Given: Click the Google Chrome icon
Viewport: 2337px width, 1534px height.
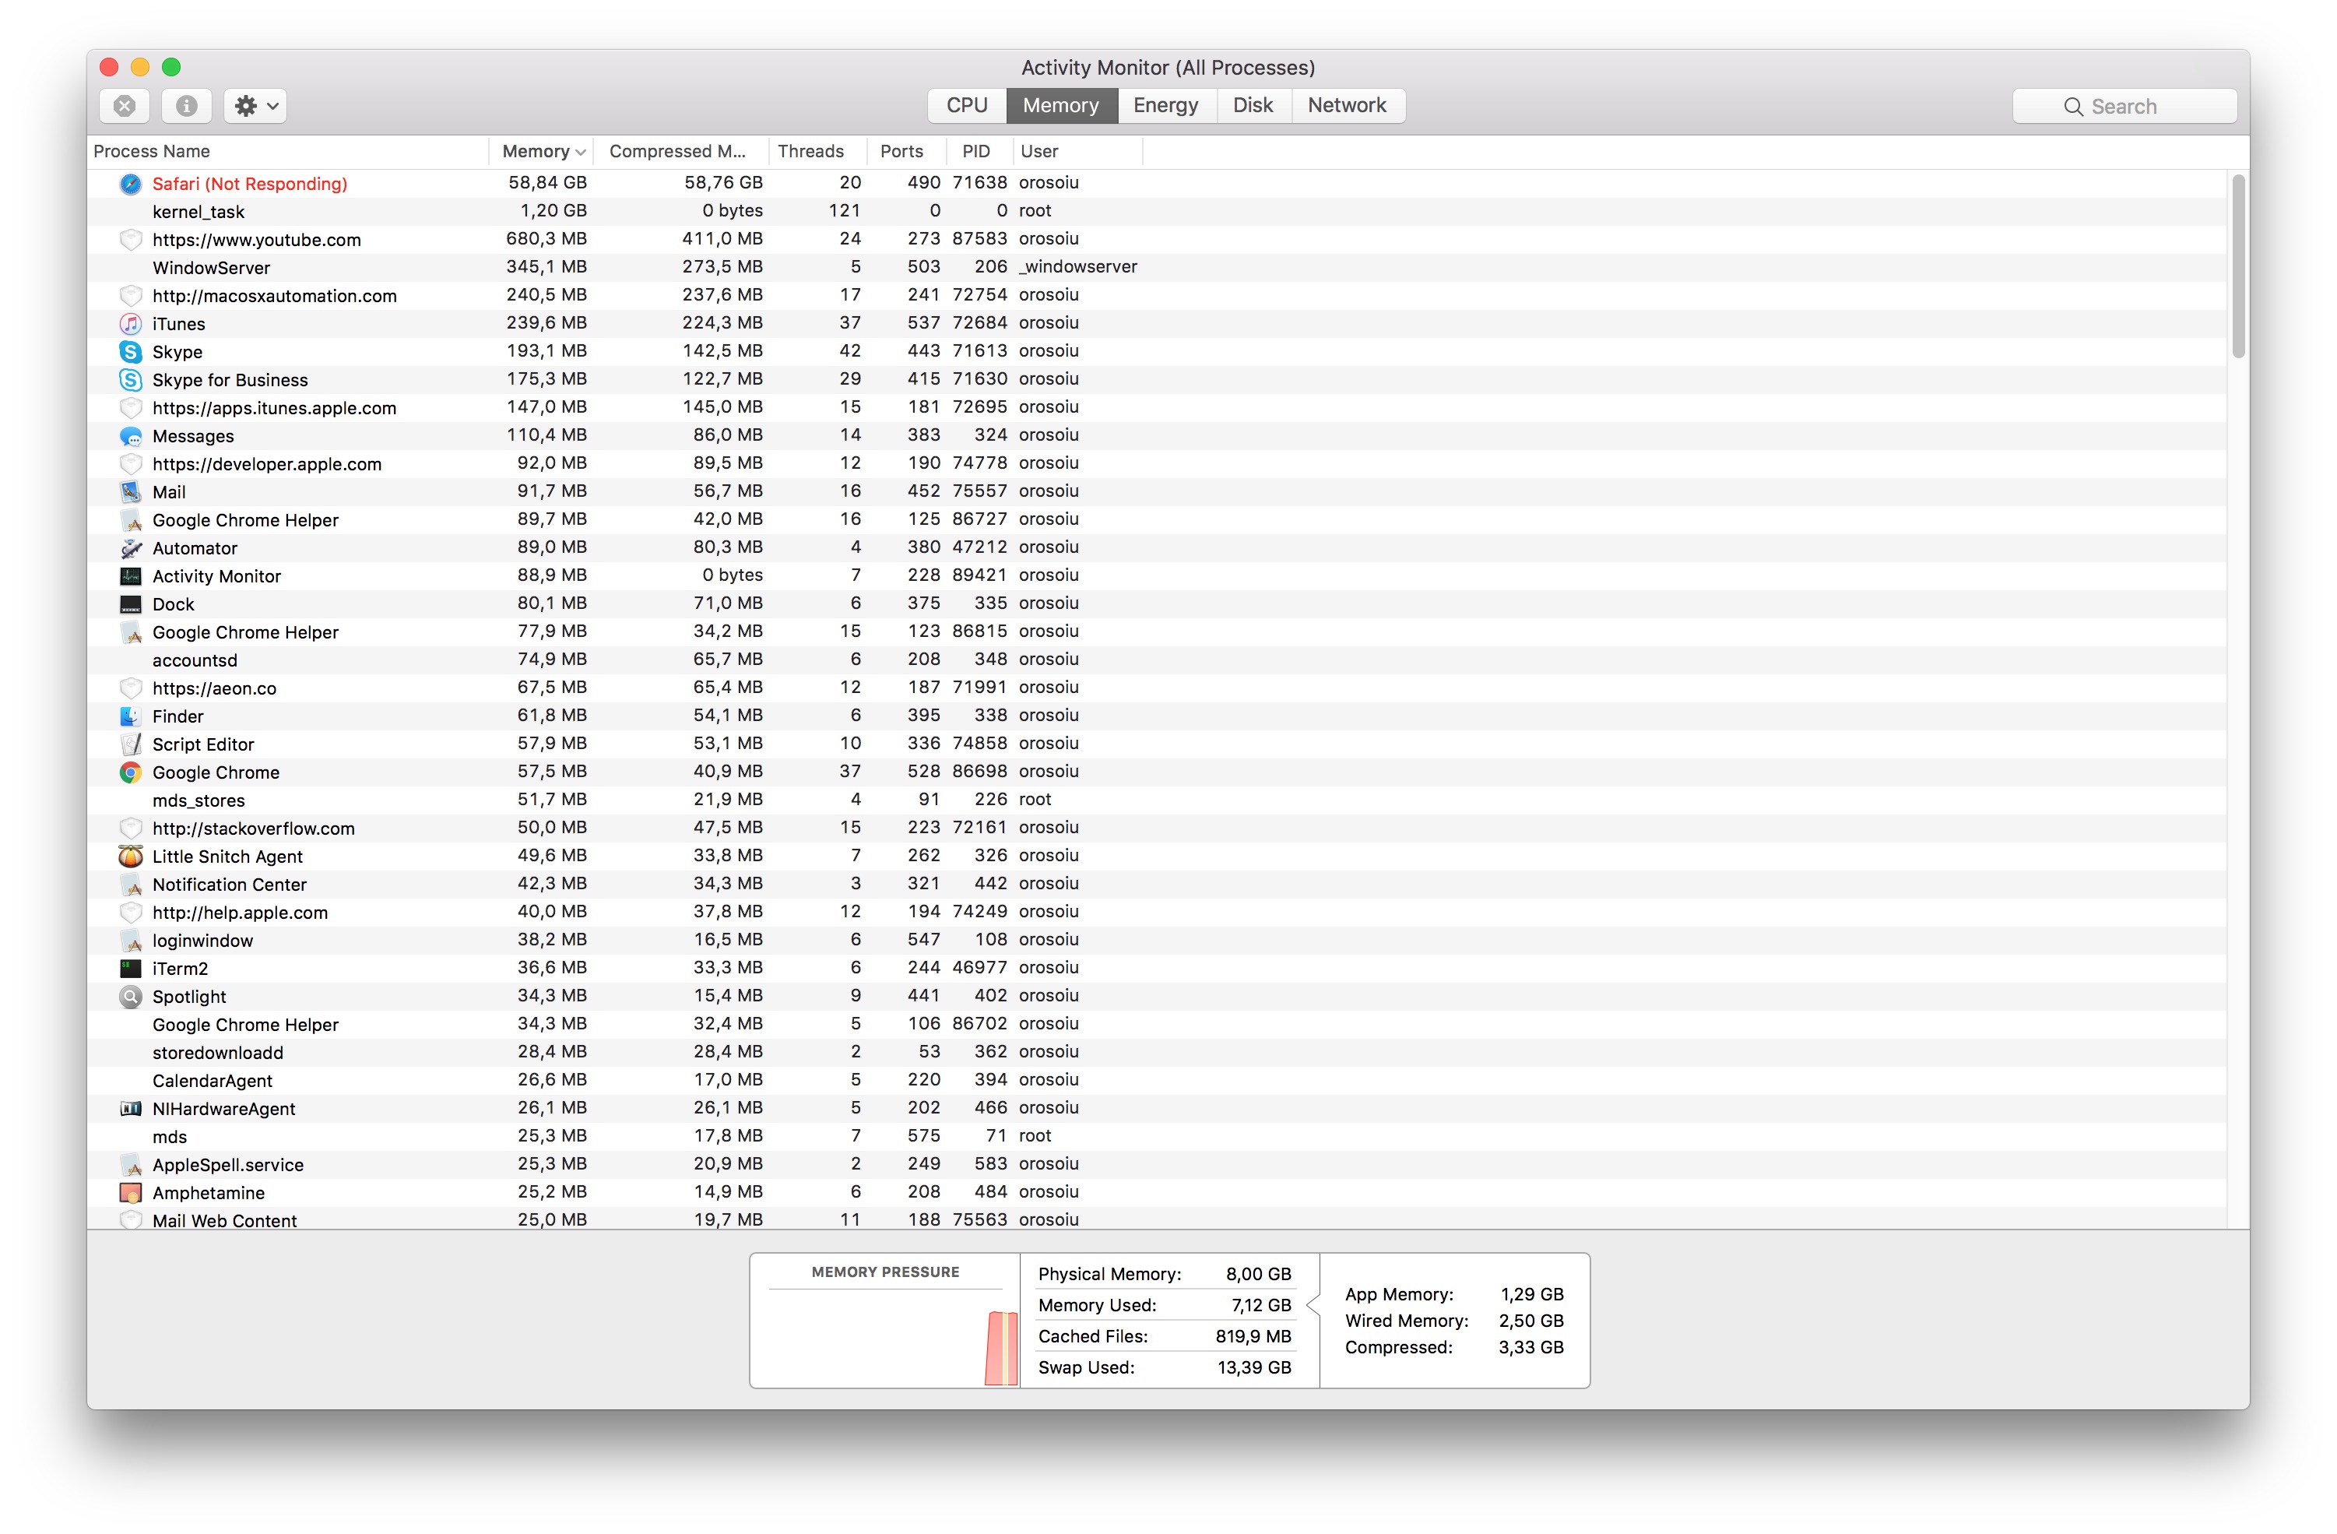Looking at the screenshot, I should 131,773.
